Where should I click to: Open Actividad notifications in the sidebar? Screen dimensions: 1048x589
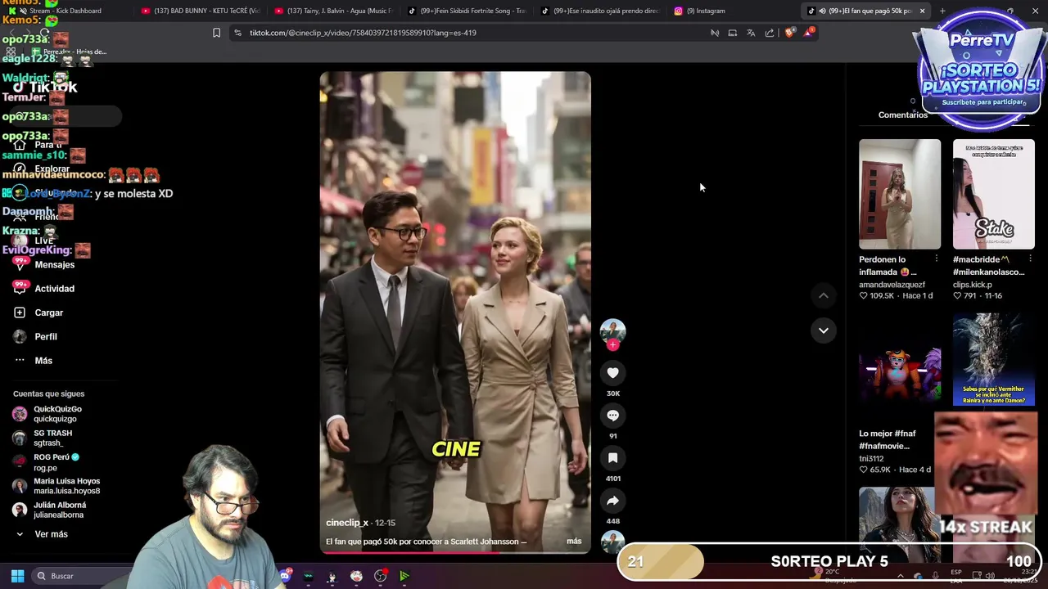[54, 289]
